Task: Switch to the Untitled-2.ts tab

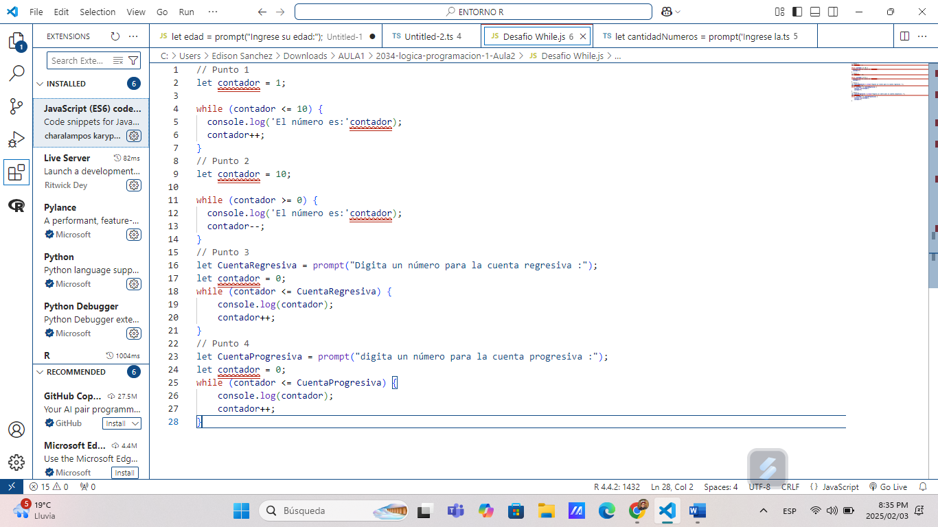Action: tap(432, 36)
